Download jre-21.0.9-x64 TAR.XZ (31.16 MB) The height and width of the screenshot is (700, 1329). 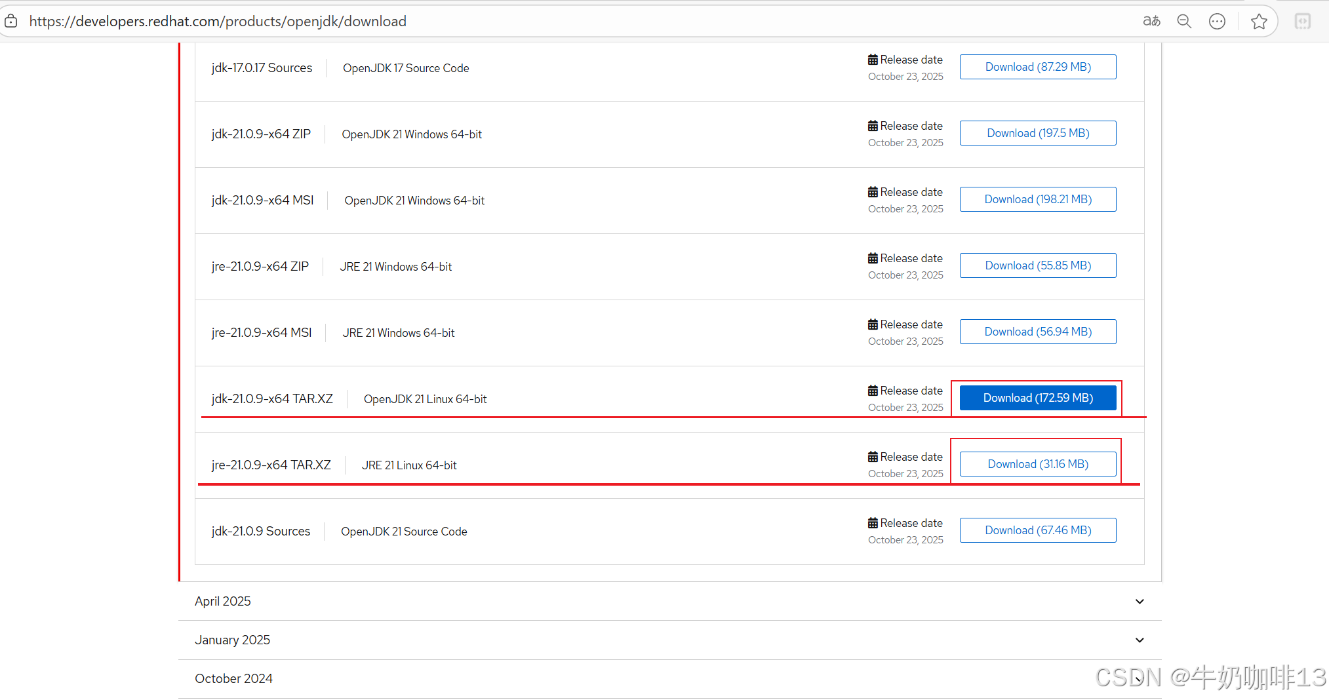tap(1038, 464)
